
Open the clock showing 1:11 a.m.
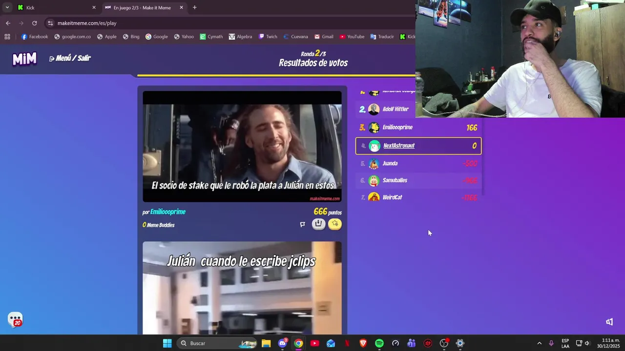coord(610,343)
